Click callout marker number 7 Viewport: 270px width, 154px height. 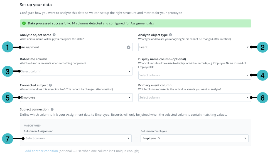coord(8,138)
